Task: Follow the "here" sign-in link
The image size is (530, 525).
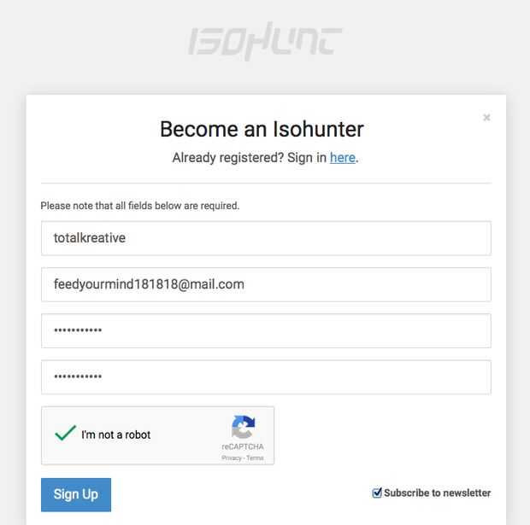Action: [x=342, y=157]
